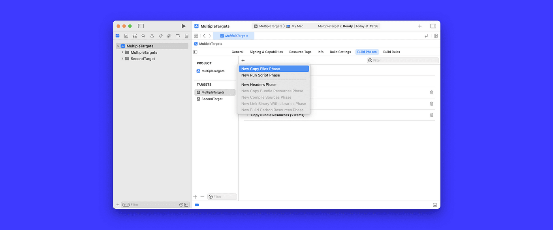Viewport: 553px width, 230px height.
Task: Delete a build phase via its trash icon
Action: click(x=431, y=92)
